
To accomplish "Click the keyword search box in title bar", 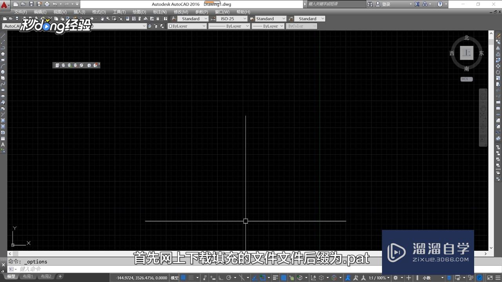I will click(x=336, y=4).
